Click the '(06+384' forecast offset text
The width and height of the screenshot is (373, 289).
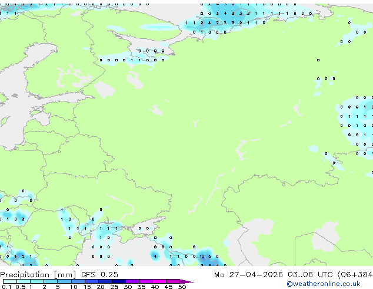click(x=355, y=275)
